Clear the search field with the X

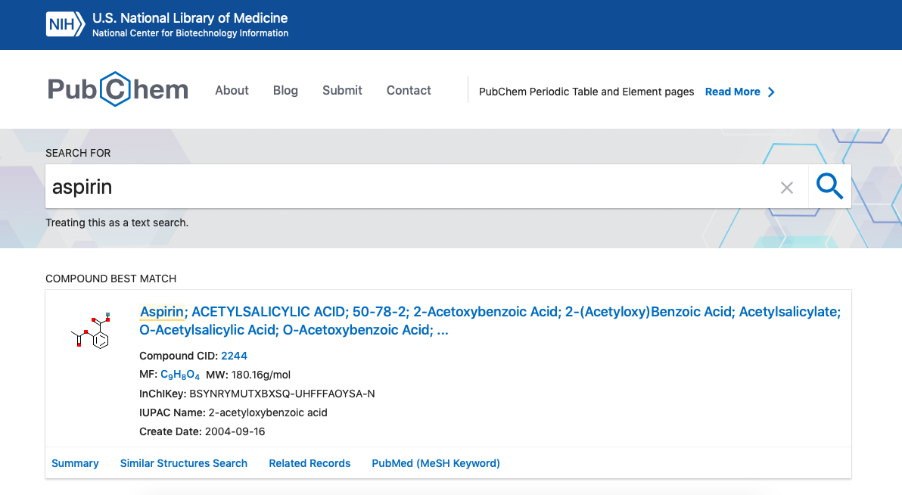pyautogui.click(x=786, y=188)
